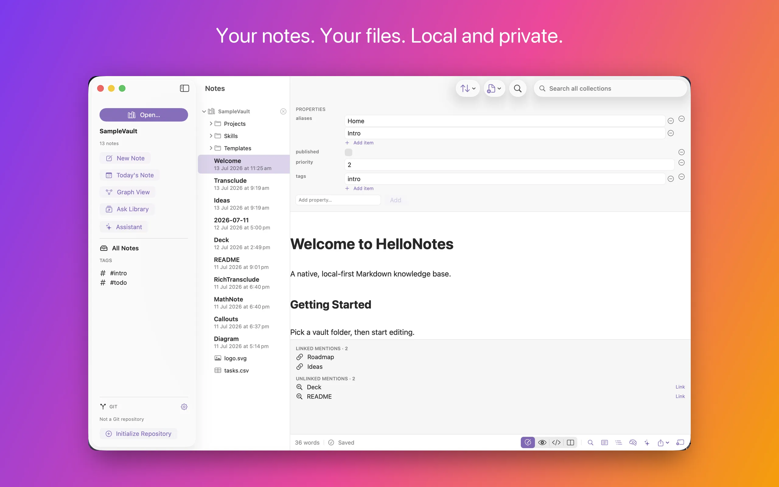Delete the priority property

[681, 163]
